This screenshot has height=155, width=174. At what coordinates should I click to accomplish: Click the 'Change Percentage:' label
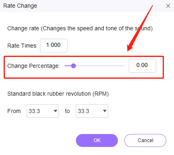pyautogui.click(x=34, y=66)
